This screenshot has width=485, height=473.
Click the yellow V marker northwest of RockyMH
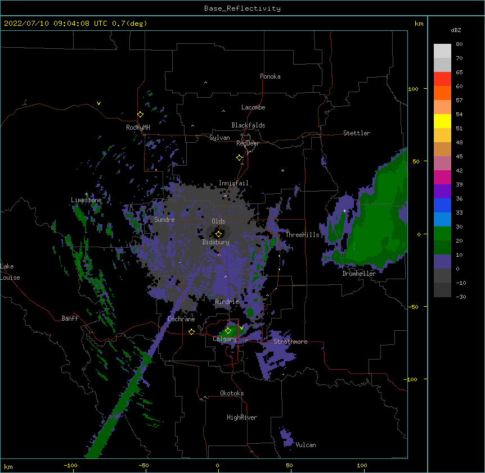pos(98,103)
